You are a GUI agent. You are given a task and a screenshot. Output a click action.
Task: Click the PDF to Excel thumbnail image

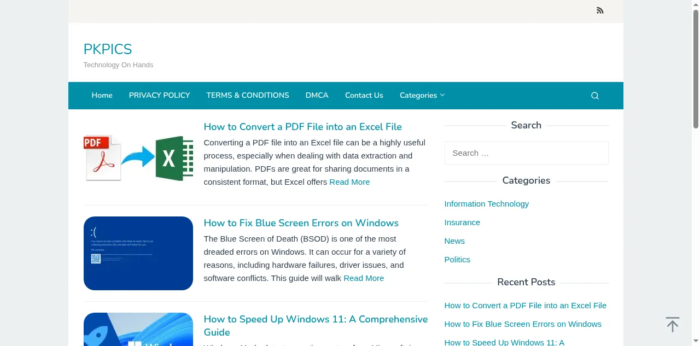click(138, 157)
